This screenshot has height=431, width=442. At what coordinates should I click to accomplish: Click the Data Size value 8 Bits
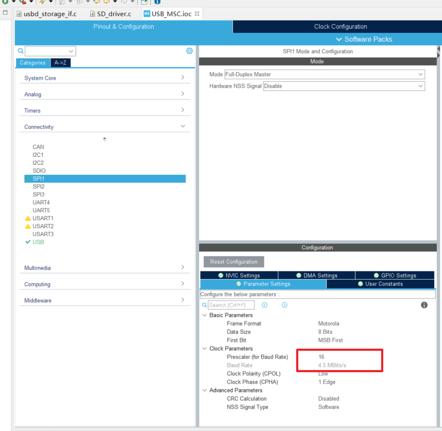pos(325,332)
